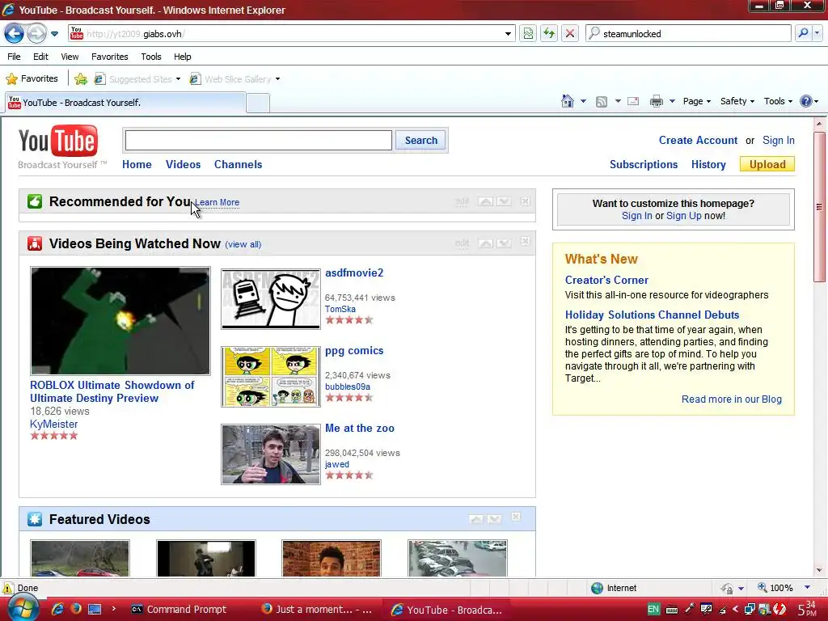Click the Print printer icon
This screenshot has height=621, width=828.
(657, 101)
